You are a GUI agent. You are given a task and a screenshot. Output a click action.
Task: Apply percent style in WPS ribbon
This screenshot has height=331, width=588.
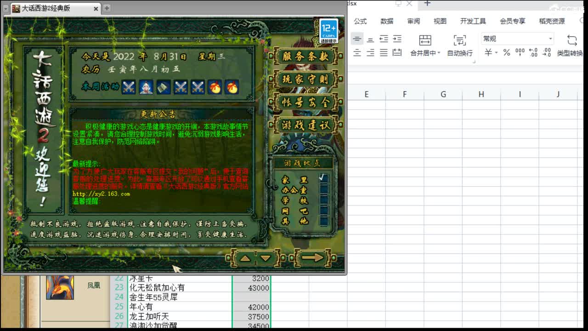click(507, 53)
